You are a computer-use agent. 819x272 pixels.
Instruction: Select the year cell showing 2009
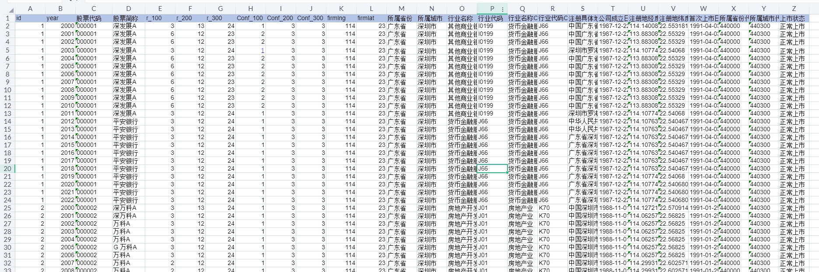(60, 98)
